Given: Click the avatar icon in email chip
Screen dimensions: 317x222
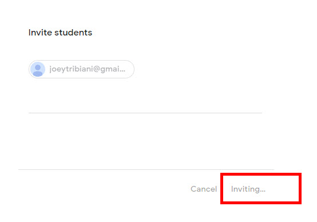Looking at the screenshot, I should (38, 69).
